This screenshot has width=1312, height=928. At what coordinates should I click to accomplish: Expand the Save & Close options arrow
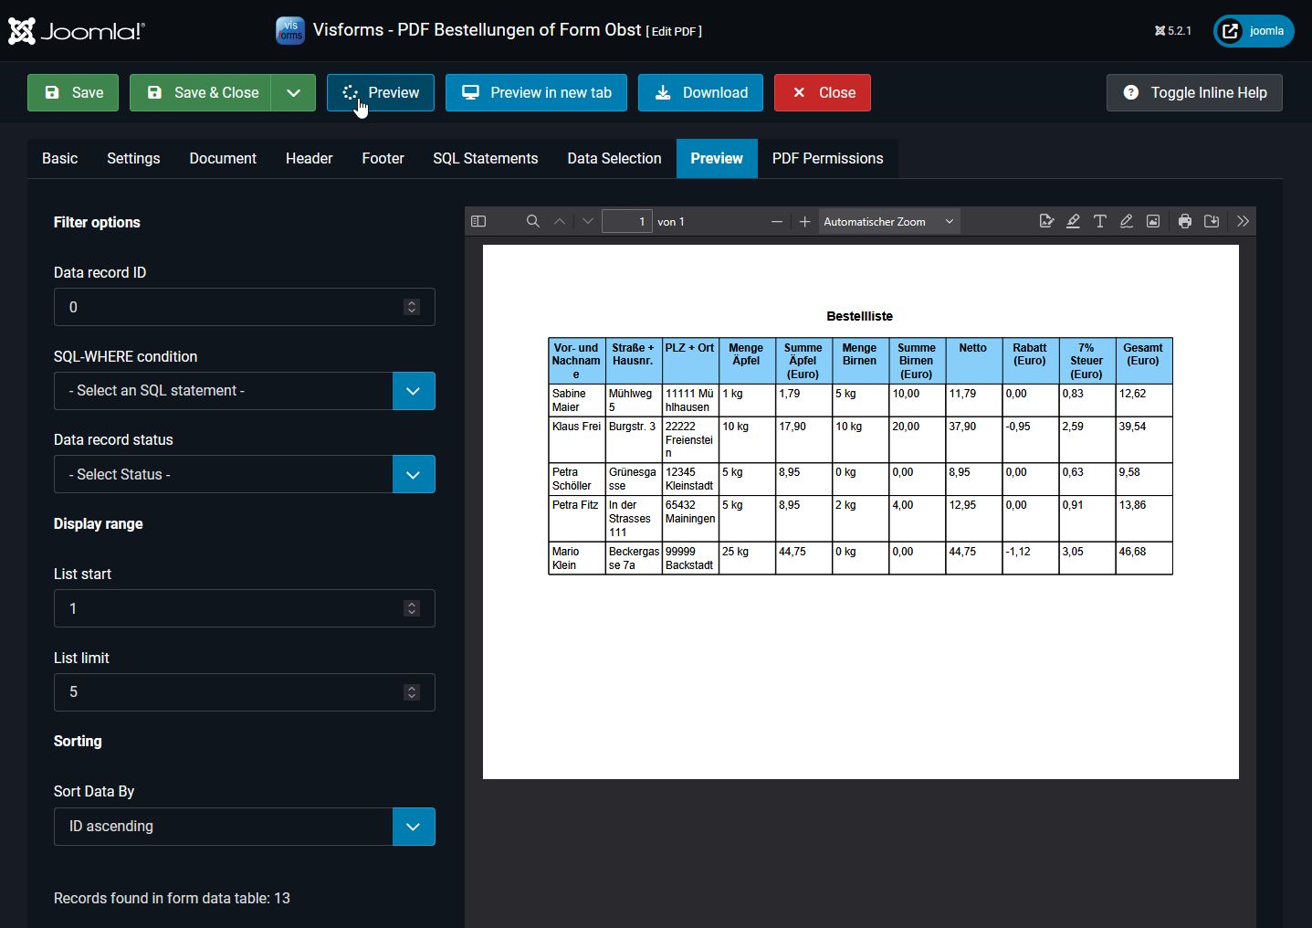[x=293, y=92]
